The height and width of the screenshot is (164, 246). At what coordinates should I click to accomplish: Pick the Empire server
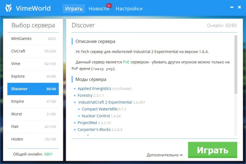33,102
